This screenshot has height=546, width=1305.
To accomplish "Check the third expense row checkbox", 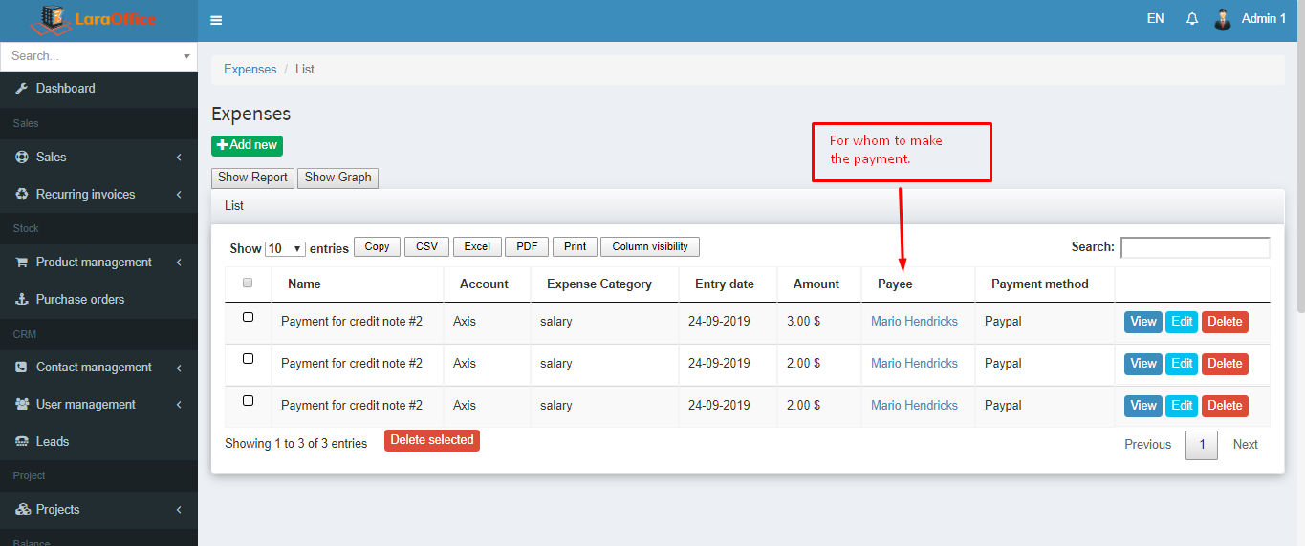I will click(248, 401).
